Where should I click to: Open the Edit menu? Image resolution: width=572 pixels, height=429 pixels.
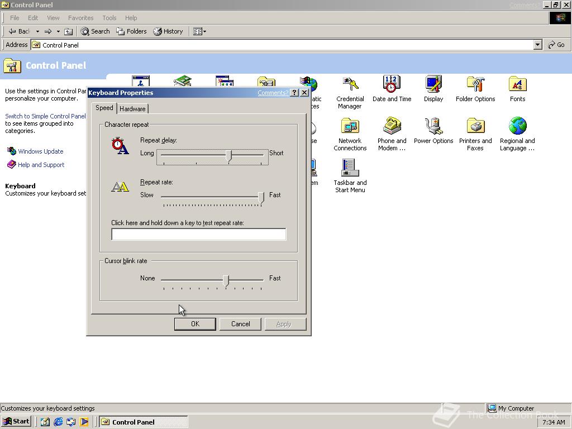pos(33,18)
